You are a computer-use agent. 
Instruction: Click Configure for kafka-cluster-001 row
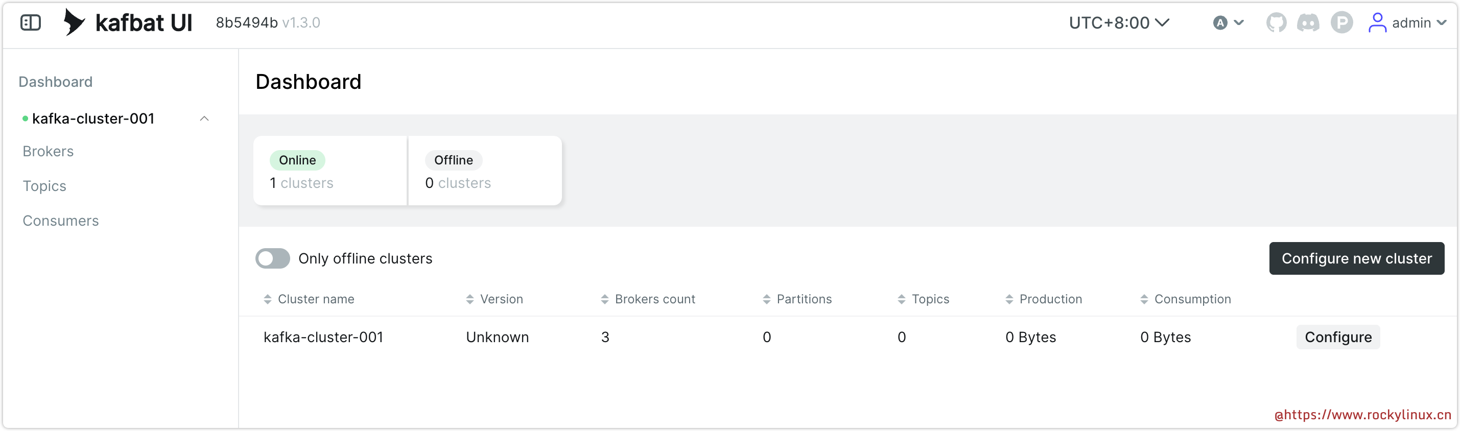(1337, 337)
